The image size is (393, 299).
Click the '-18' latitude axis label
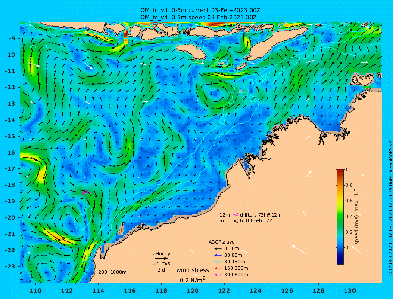click(x=11, y=185)
